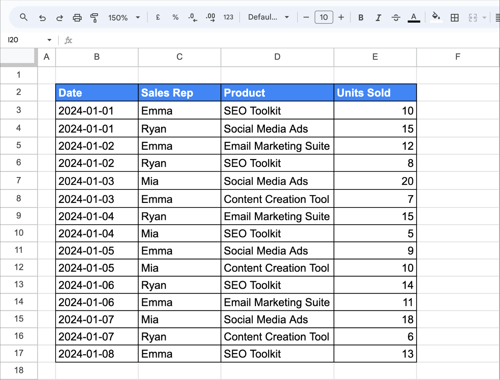Format selection as currency
Viewport: 500px width, 380px height.
point(157,17)
